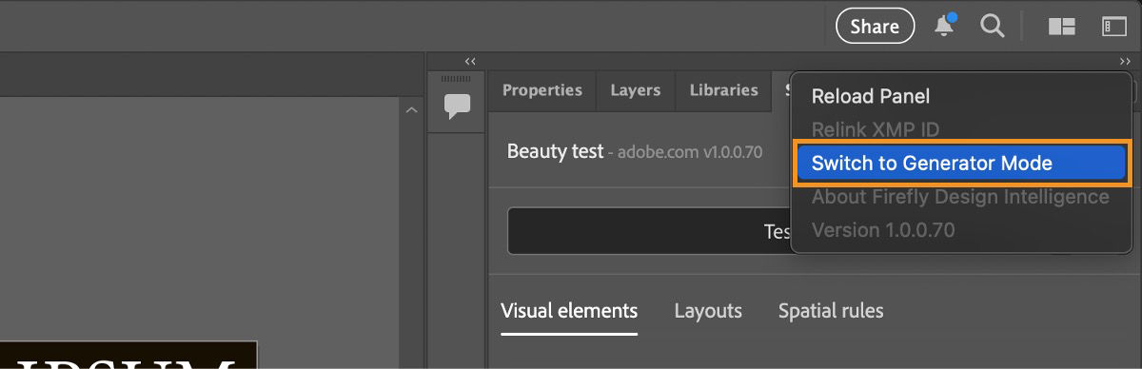Click the Share button
Viewport: 1142px width, 369px height.
pyautogui.click(x=875, y=27)
